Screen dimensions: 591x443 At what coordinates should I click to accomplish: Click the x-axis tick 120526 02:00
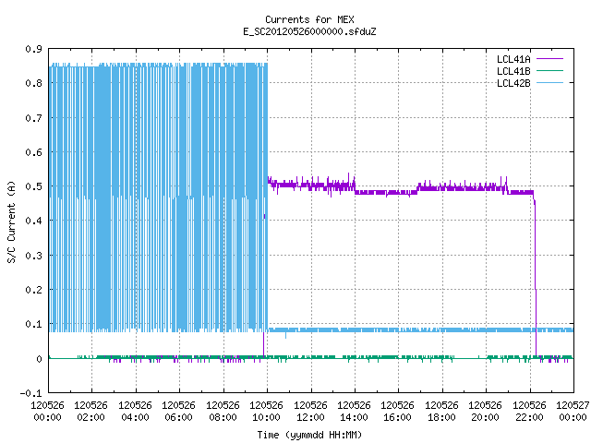[x=90, y=412]
